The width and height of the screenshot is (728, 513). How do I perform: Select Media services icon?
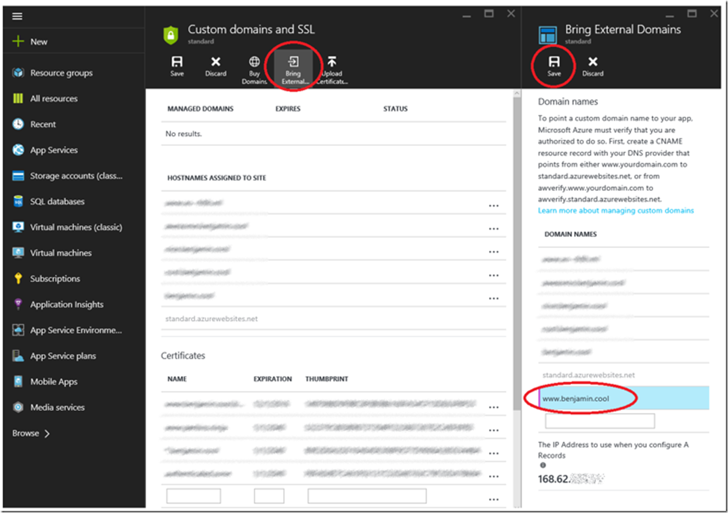click(18, 407)
